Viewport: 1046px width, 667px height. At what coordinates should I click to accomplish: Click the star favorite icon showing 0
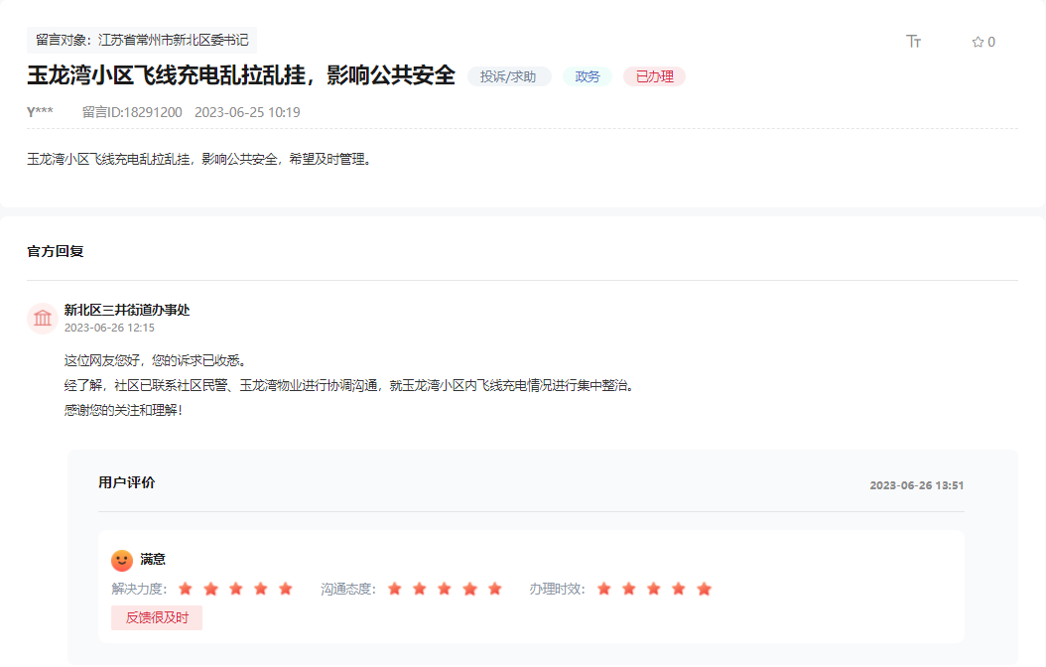[x=979, y=41]
